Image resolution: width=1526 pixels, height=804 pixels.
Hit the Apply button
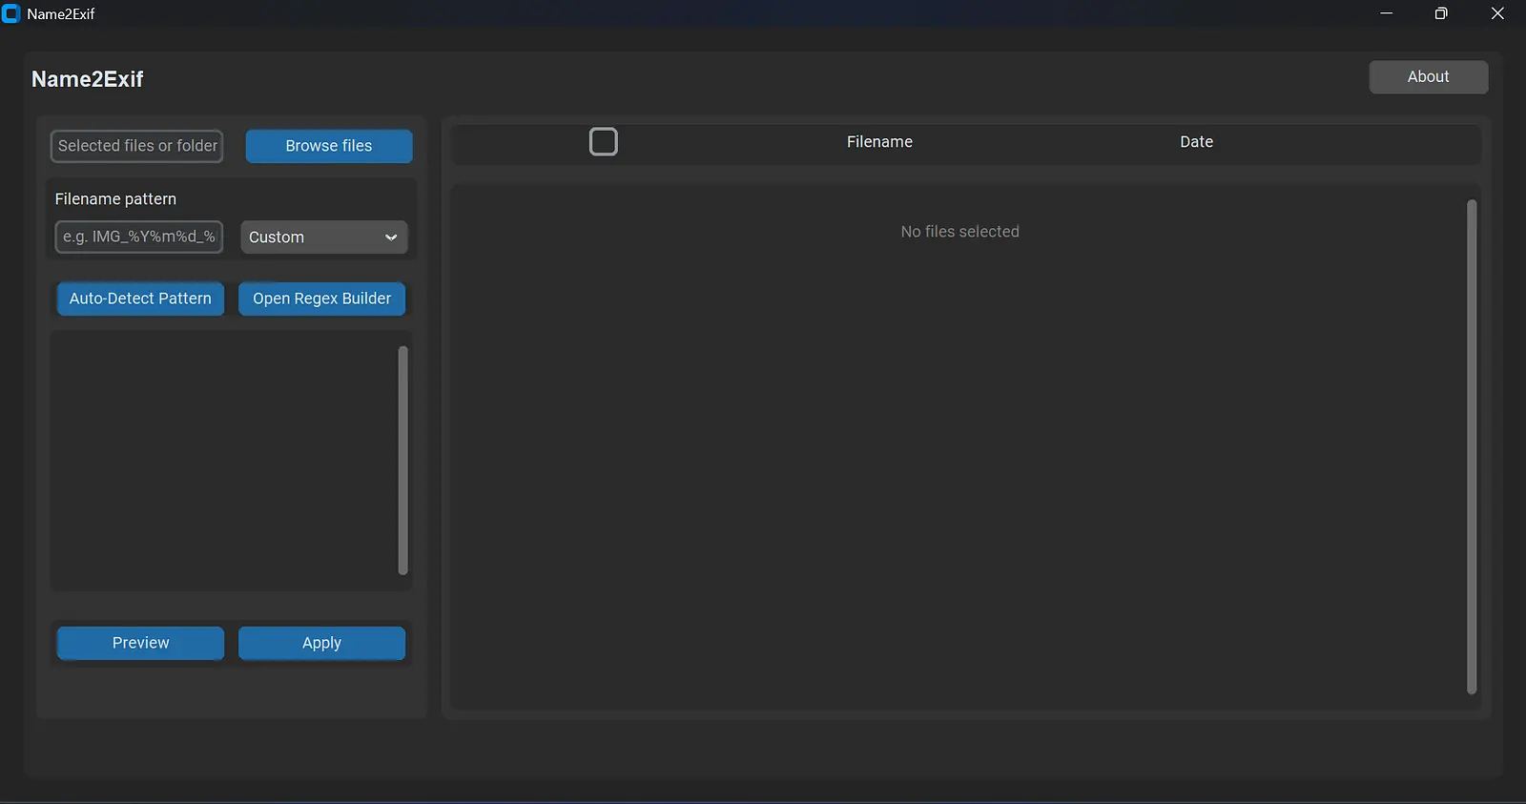click(321, 643)
